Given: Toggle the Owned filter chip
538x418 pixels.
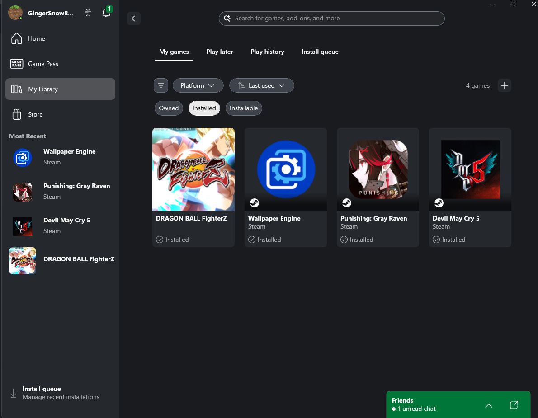Looking at the screenshot, I should click(169, 108).
